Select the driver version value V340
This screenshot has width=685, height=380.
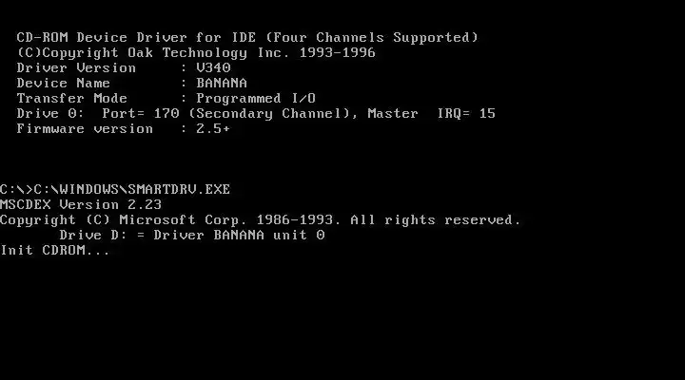(x=213, y=68)
